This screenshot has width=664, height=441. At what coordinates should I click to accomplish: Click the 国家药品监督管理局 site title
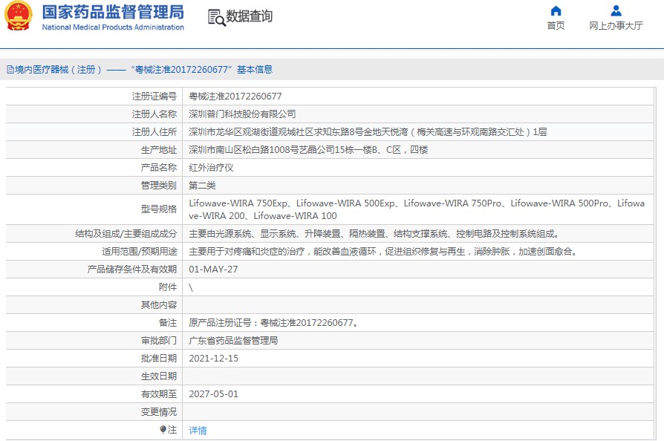tap(113, 12)
